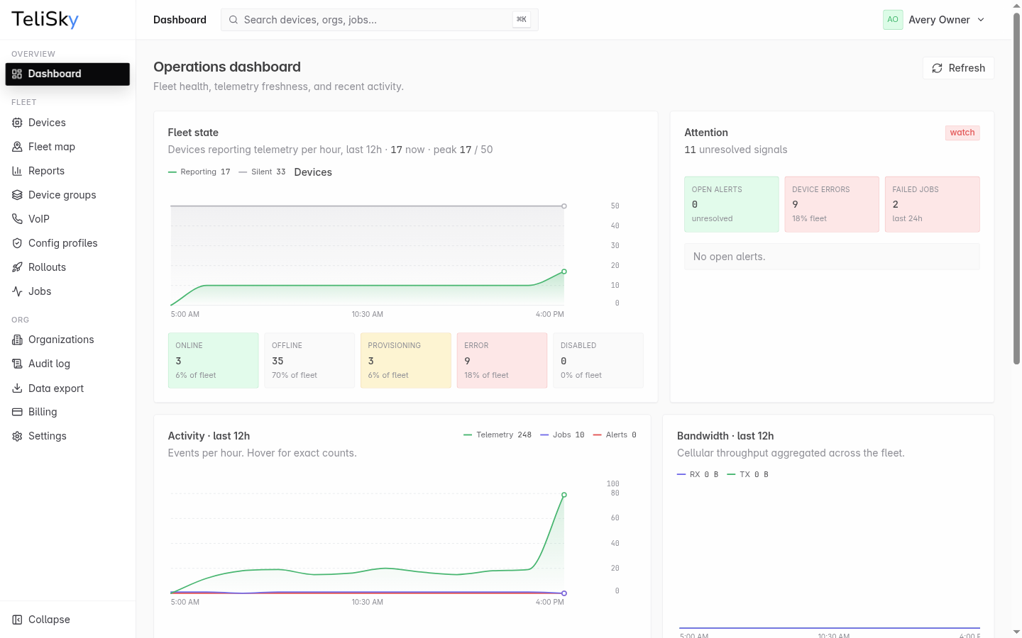Click the Rollouts rocket icon
The height and width of the screenshot is (638, 1022).
click(x=17, y=267)
